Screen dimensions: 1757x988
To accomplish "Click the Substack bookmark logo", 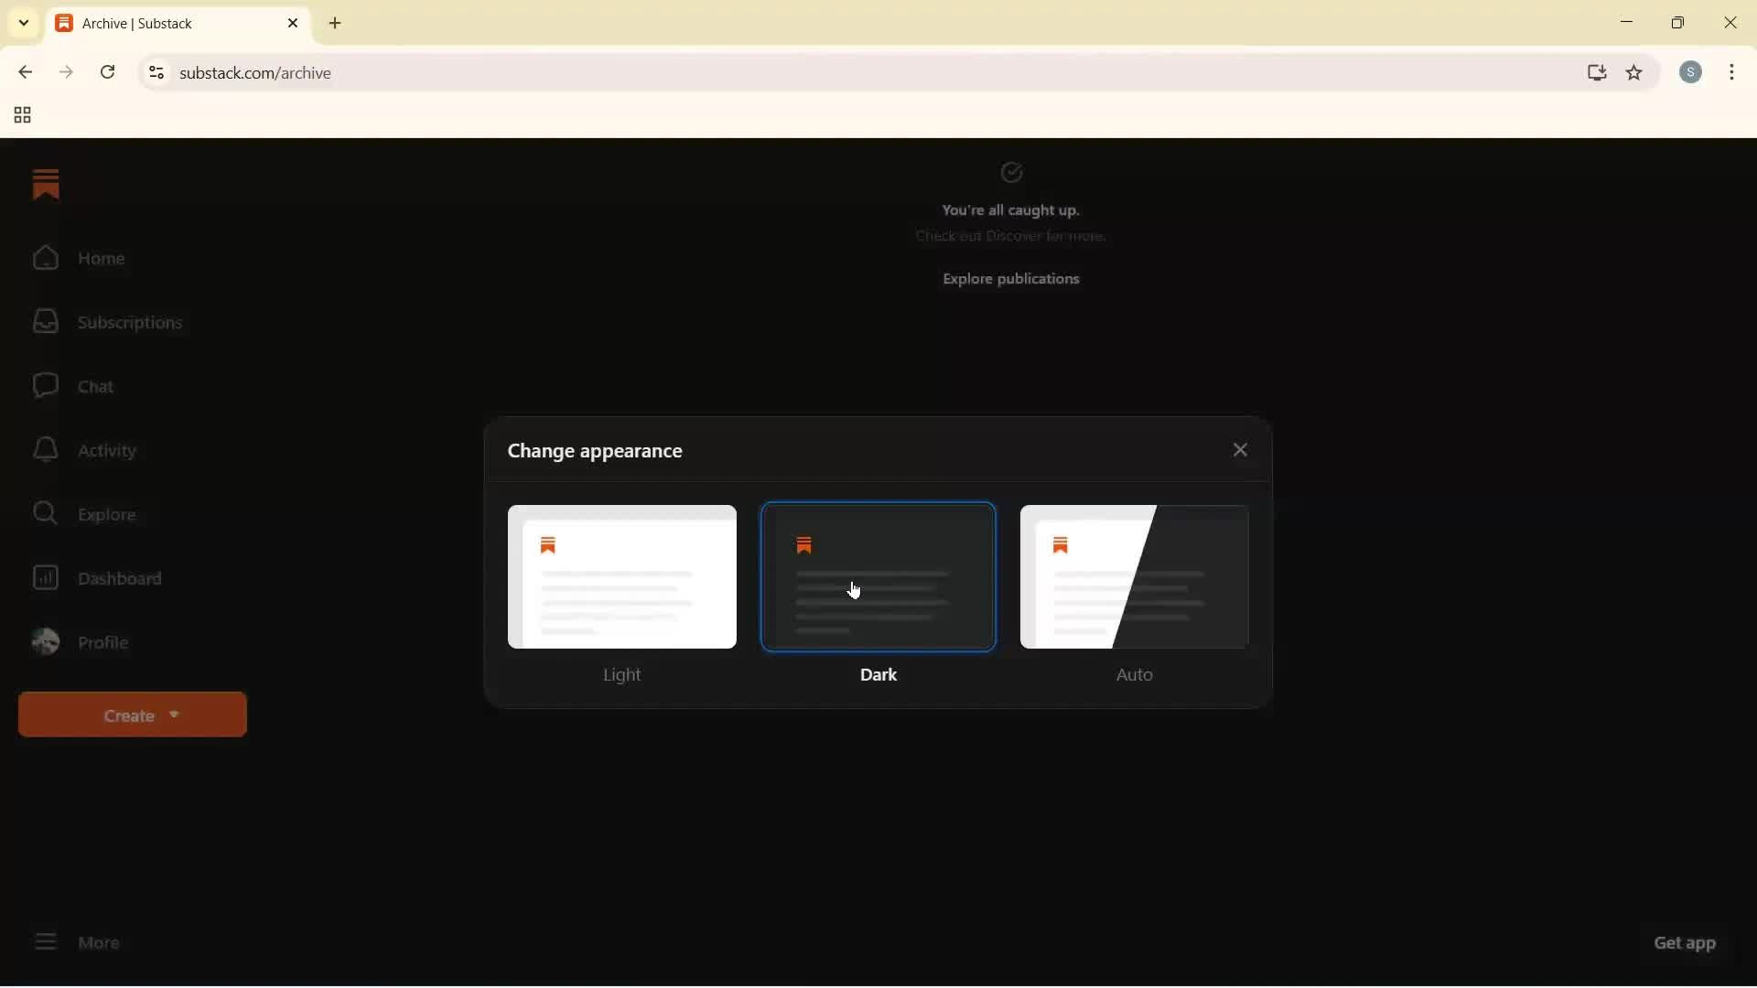I will pos(47,185).
